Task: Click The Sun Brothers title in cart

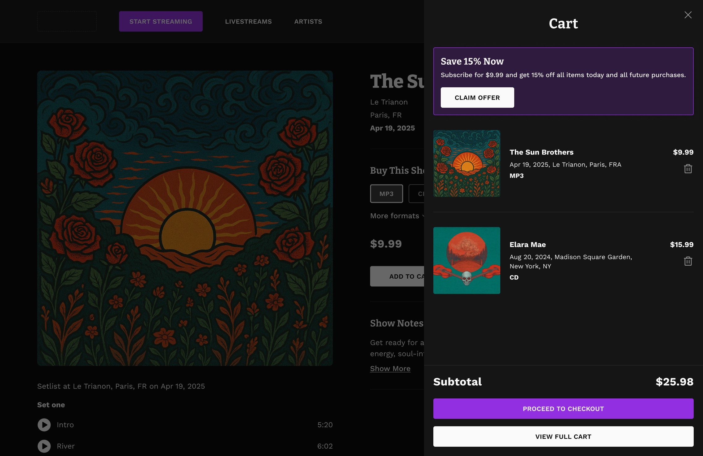Action: (541, 152)
